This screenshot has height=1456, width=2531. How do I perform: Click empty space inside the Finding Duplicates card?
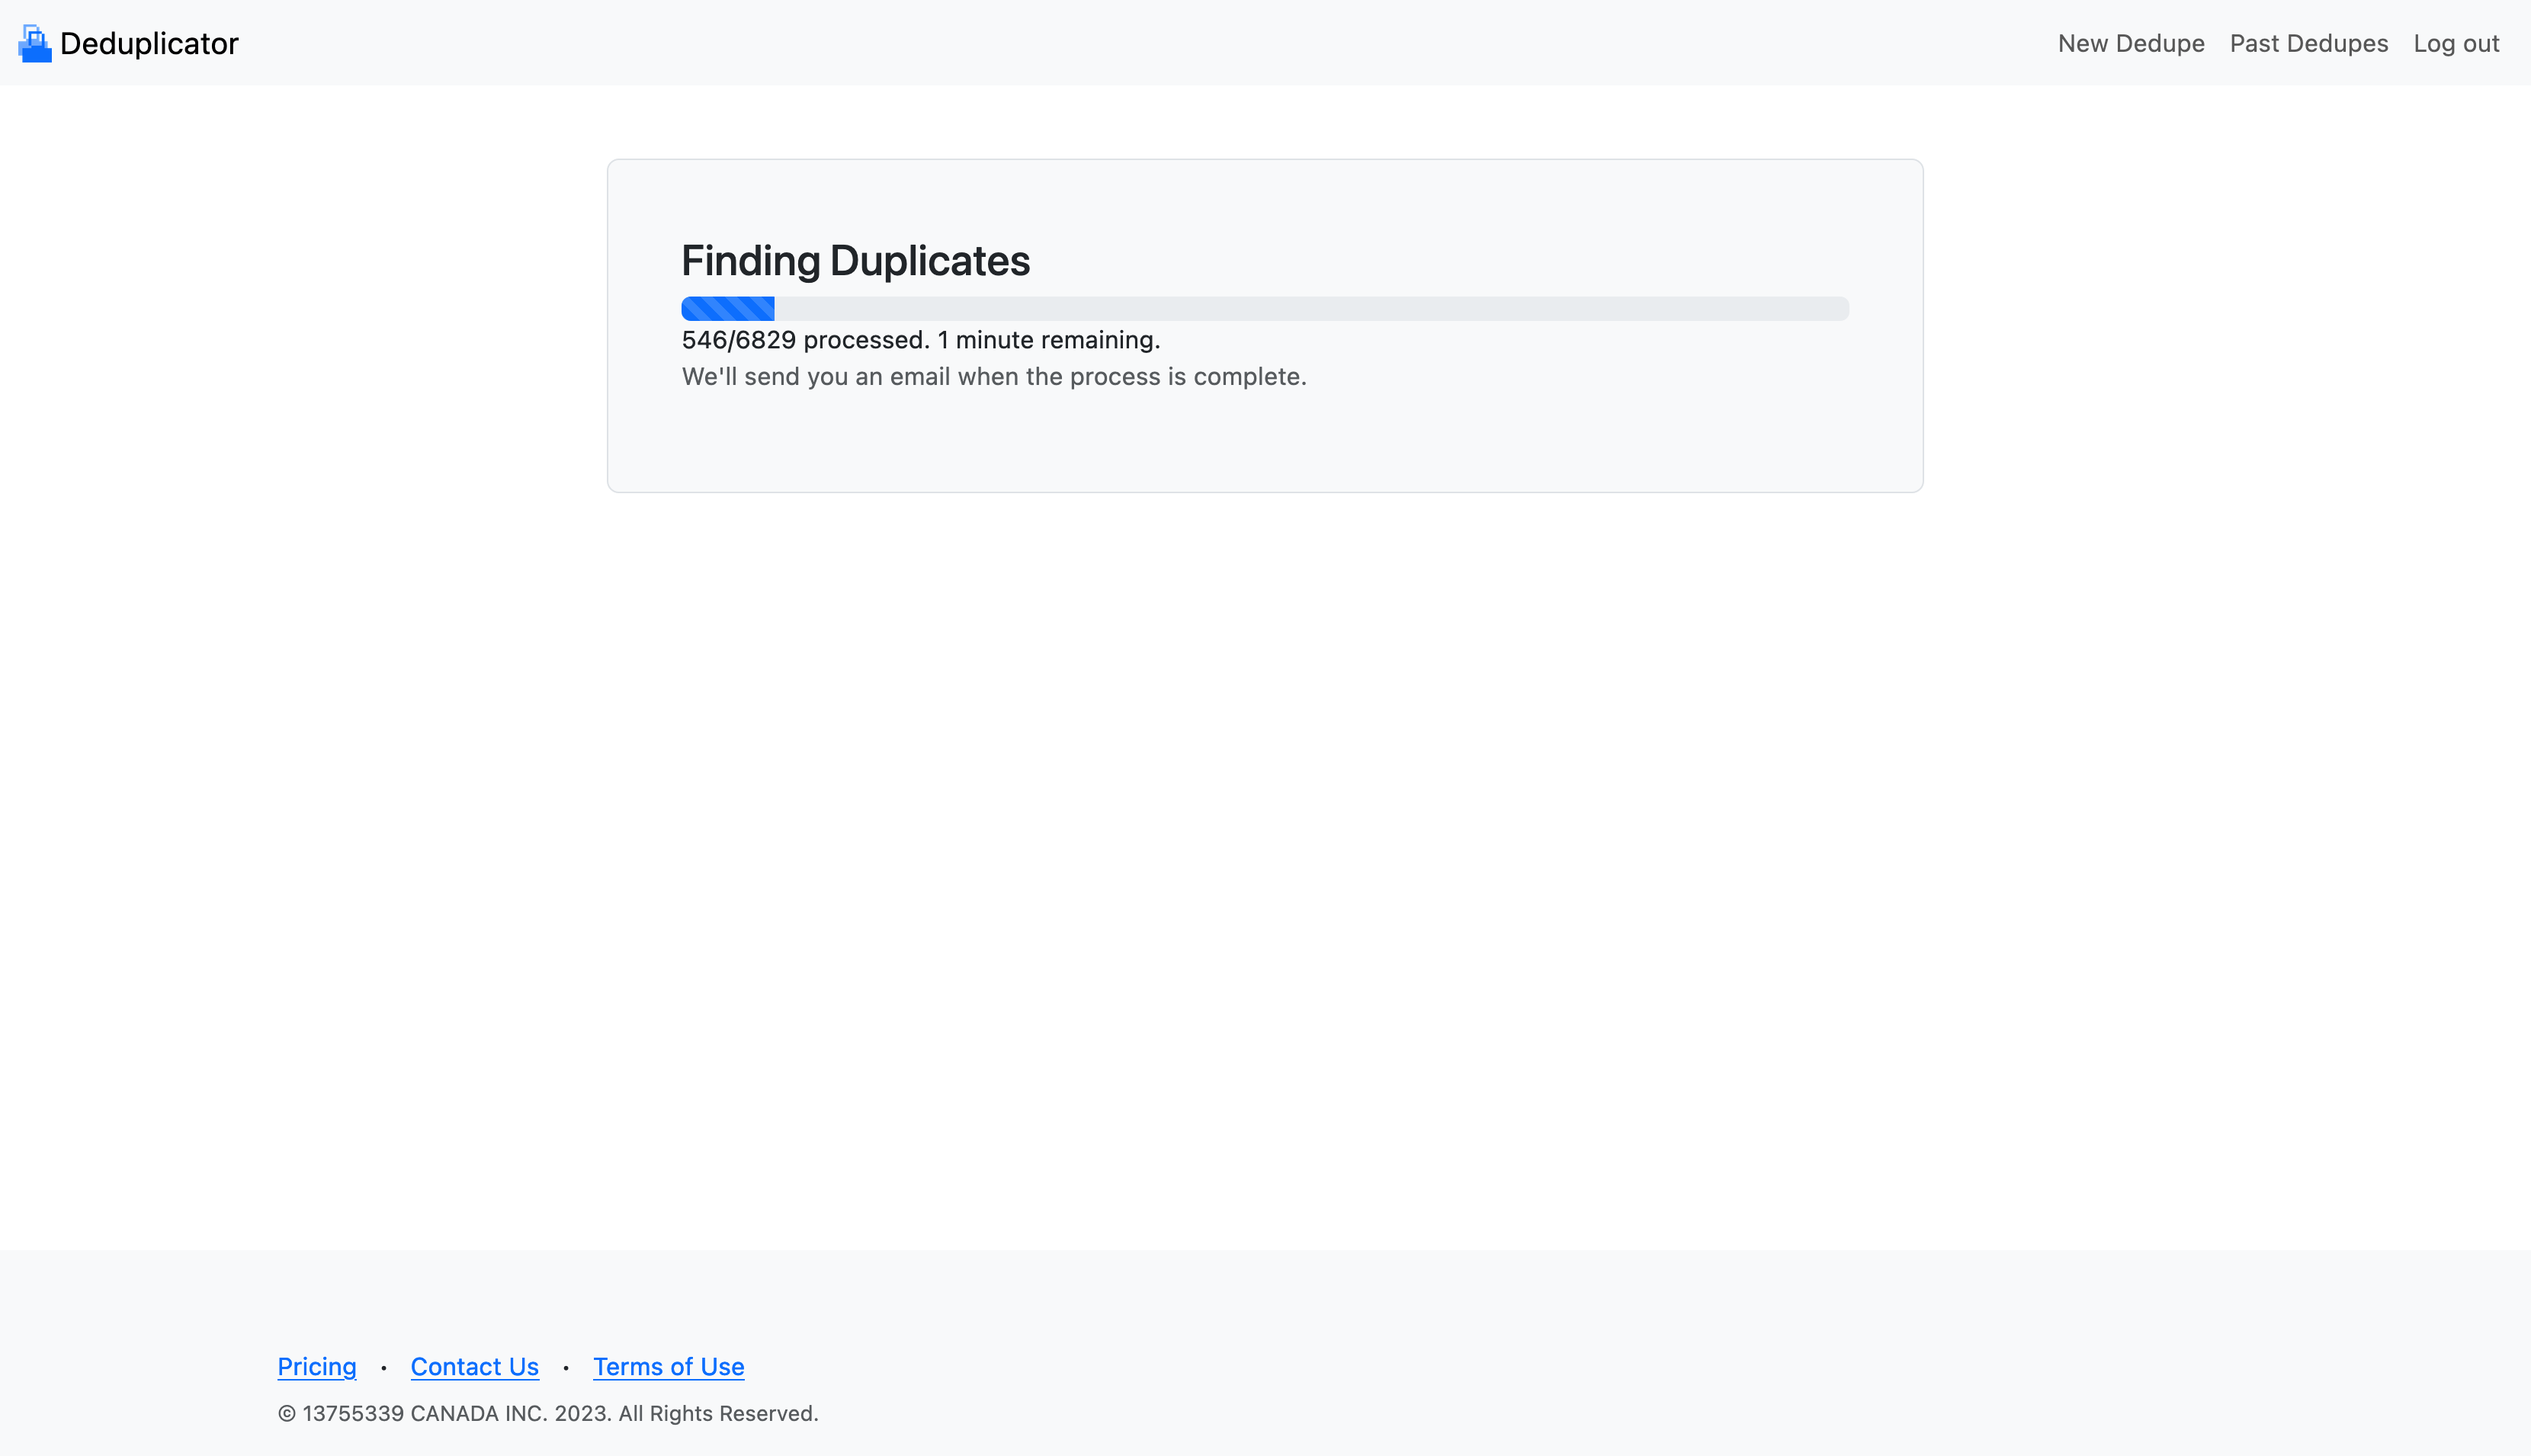pyautogui.click(x=1500, y=440)
